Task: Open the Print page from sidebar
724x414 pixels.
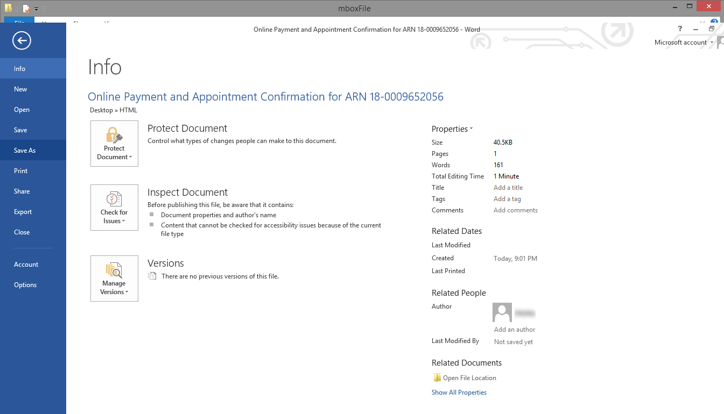Action: click(x=21, y=171)
